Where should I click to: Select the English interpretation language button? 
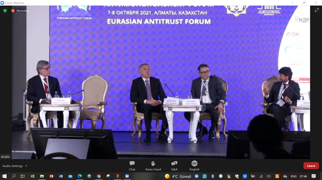(x=194, y=165)
